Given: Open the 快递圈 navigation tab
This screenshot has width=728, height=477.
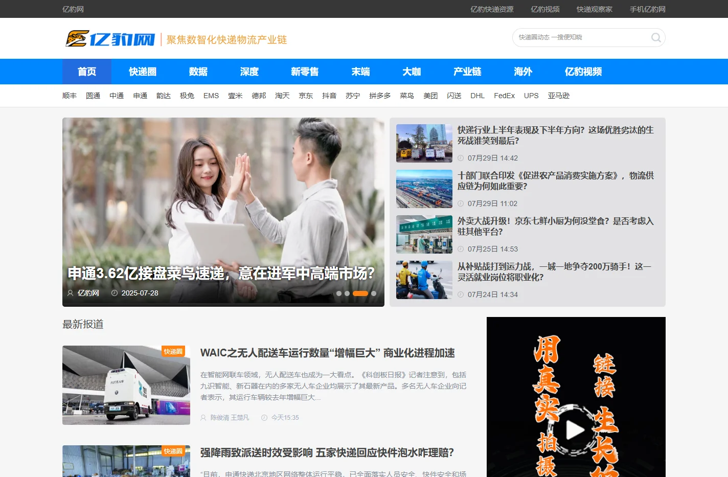Looking at the screenshot, I should (143, 72).
